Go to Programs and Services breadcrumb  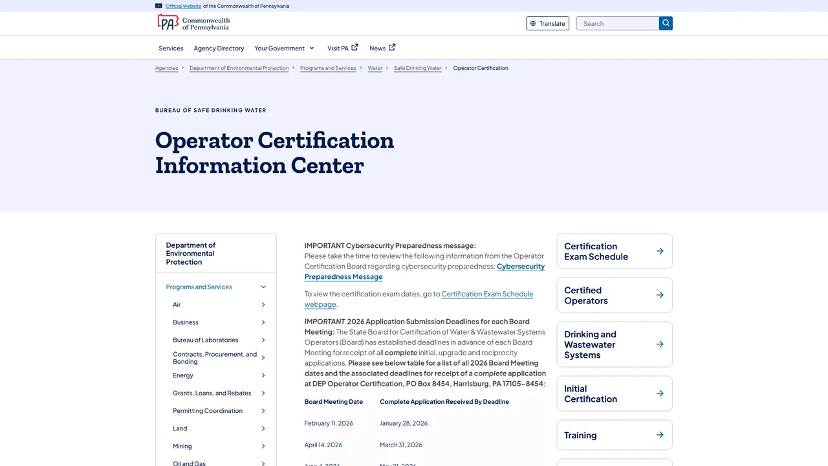tap(328, 68)
